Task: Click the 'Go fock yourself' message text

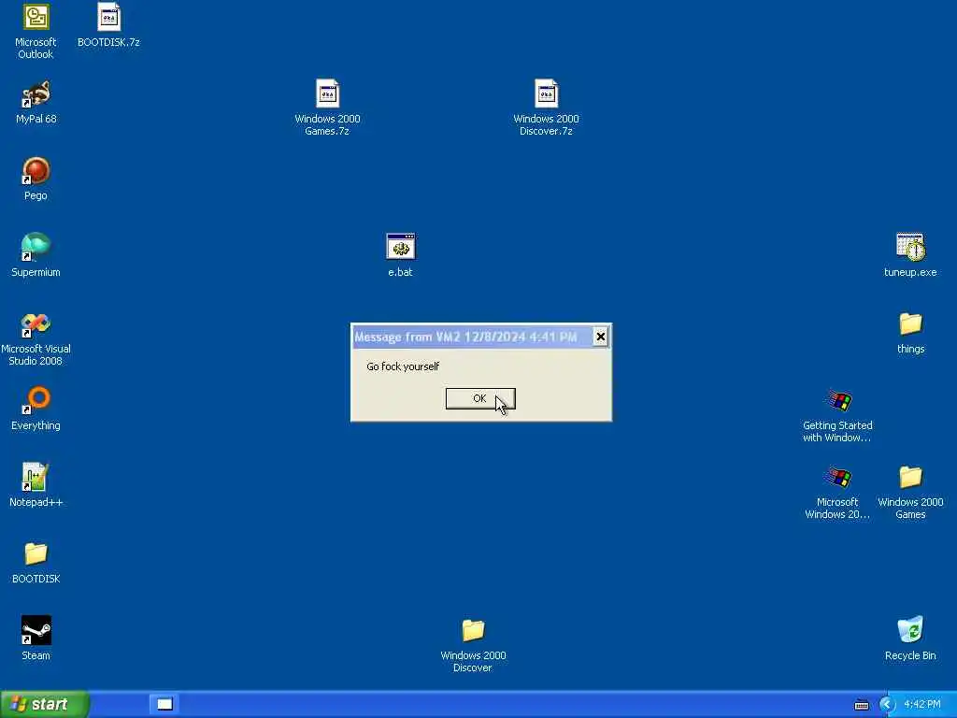Action: [x=403, y=366]
